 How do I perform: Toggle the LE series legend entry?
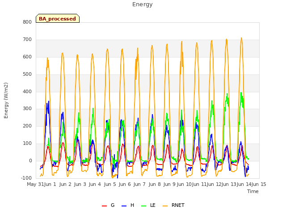pyautogui.click(x=148, y=205)
